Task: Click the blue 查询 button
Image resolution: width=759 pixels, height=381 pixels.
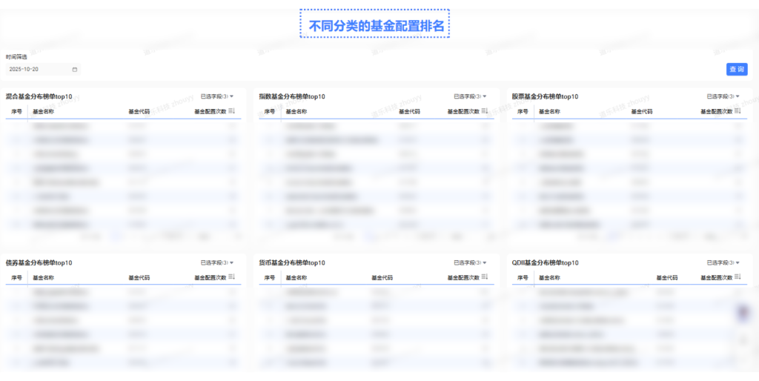Action: pyautogui.click(x=737, y=69)
